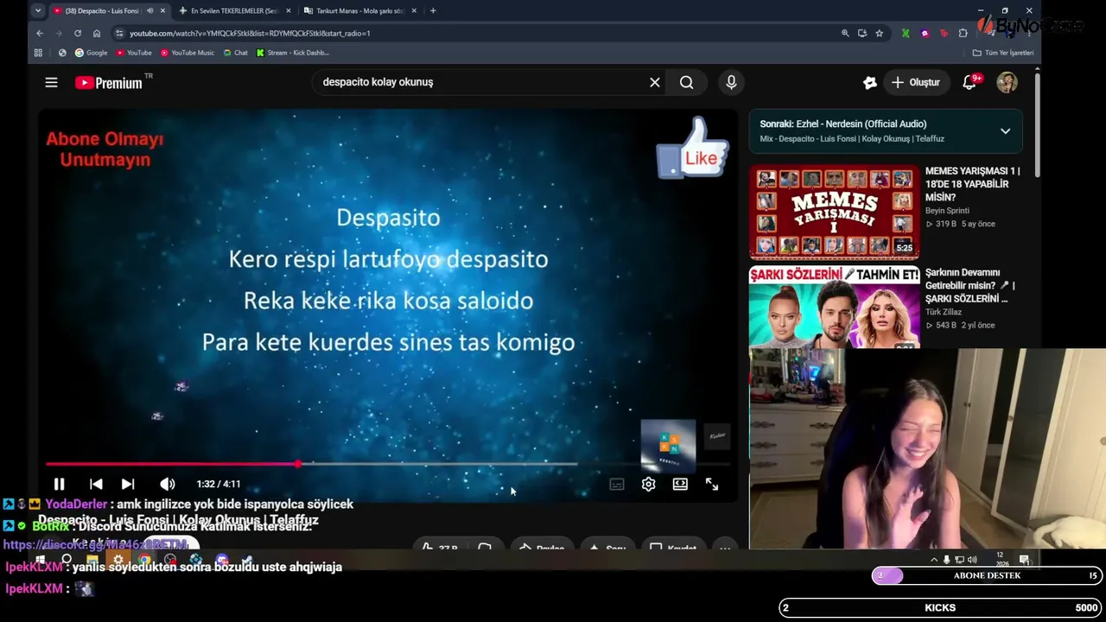Open the zoom magnifier in address bar
Viewport: 1106px width, 622px height.
(x=845, y=33)
